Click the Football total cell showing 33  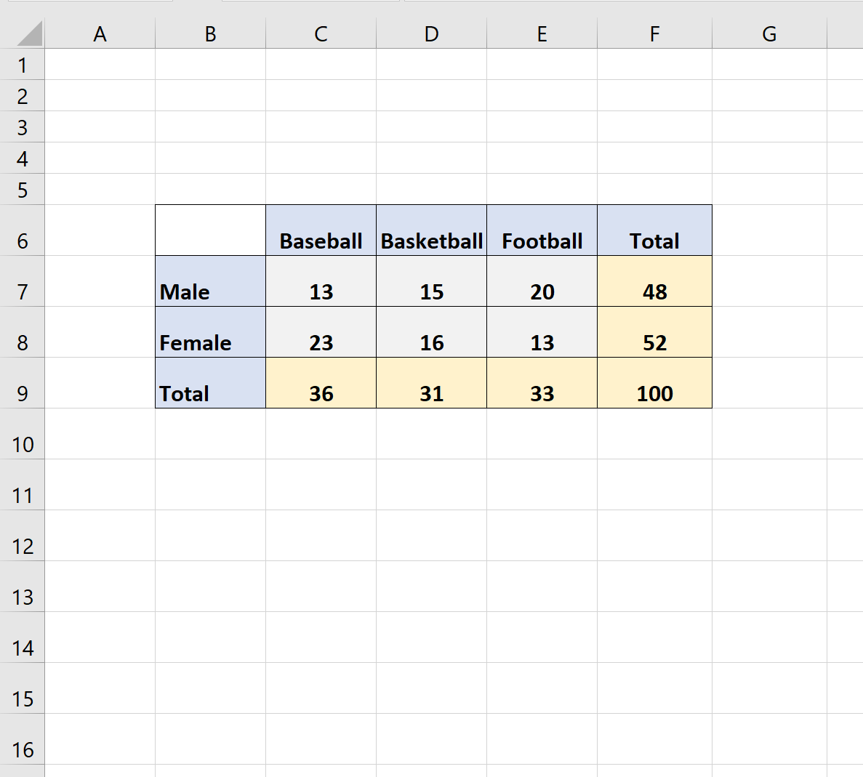click(542, 393)
